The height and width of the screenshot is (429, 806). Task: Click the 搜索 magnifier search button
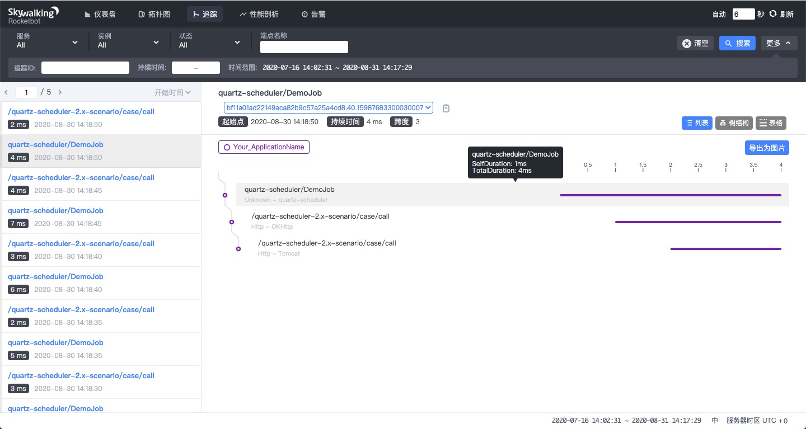737,43
